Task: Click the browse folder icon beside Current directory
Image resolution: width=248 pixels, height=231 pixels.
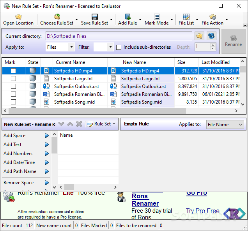Action: (199, 36)
